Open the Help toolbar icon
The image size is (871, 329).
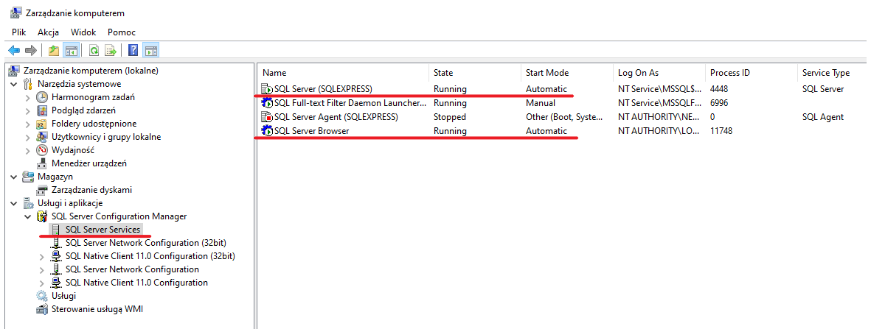[x=133, y=51]
